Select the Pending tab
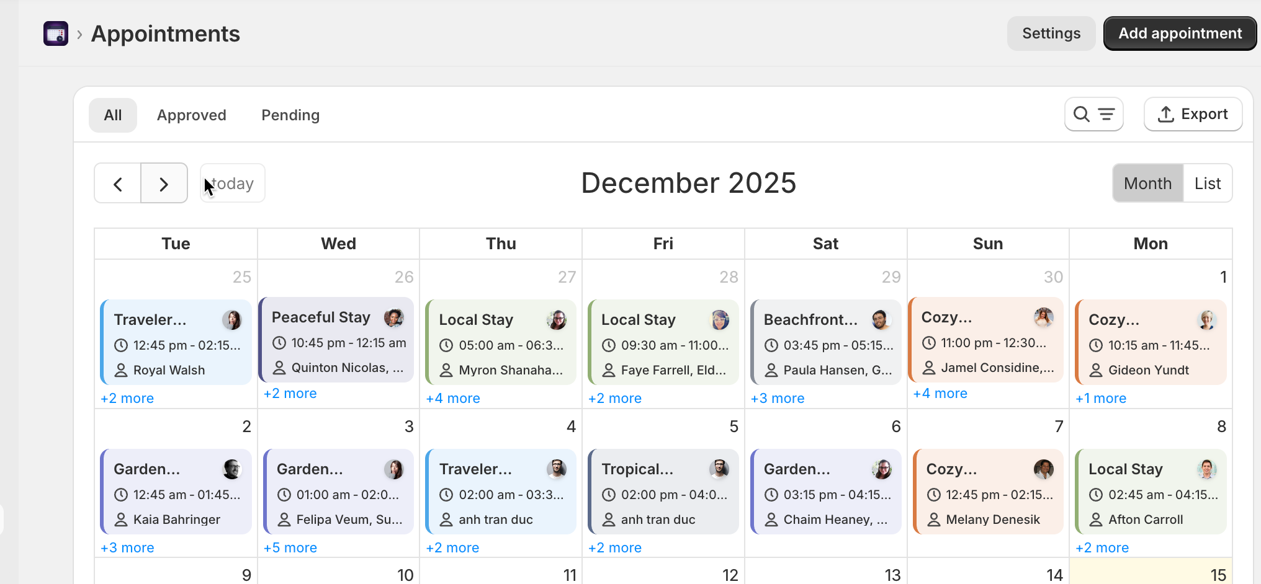 point(290,115)
